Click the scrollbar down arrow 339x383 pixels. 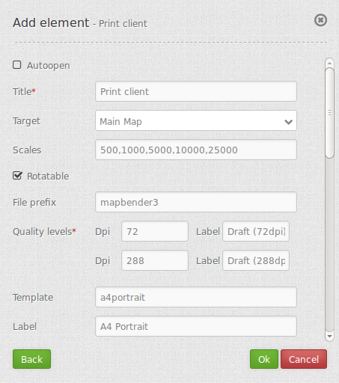coord(329,337)
